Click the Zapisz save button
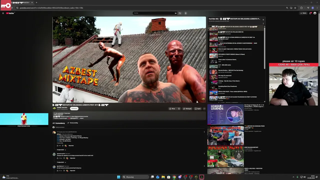Screen dimensions: 320x180 click(x=197, y=109)
